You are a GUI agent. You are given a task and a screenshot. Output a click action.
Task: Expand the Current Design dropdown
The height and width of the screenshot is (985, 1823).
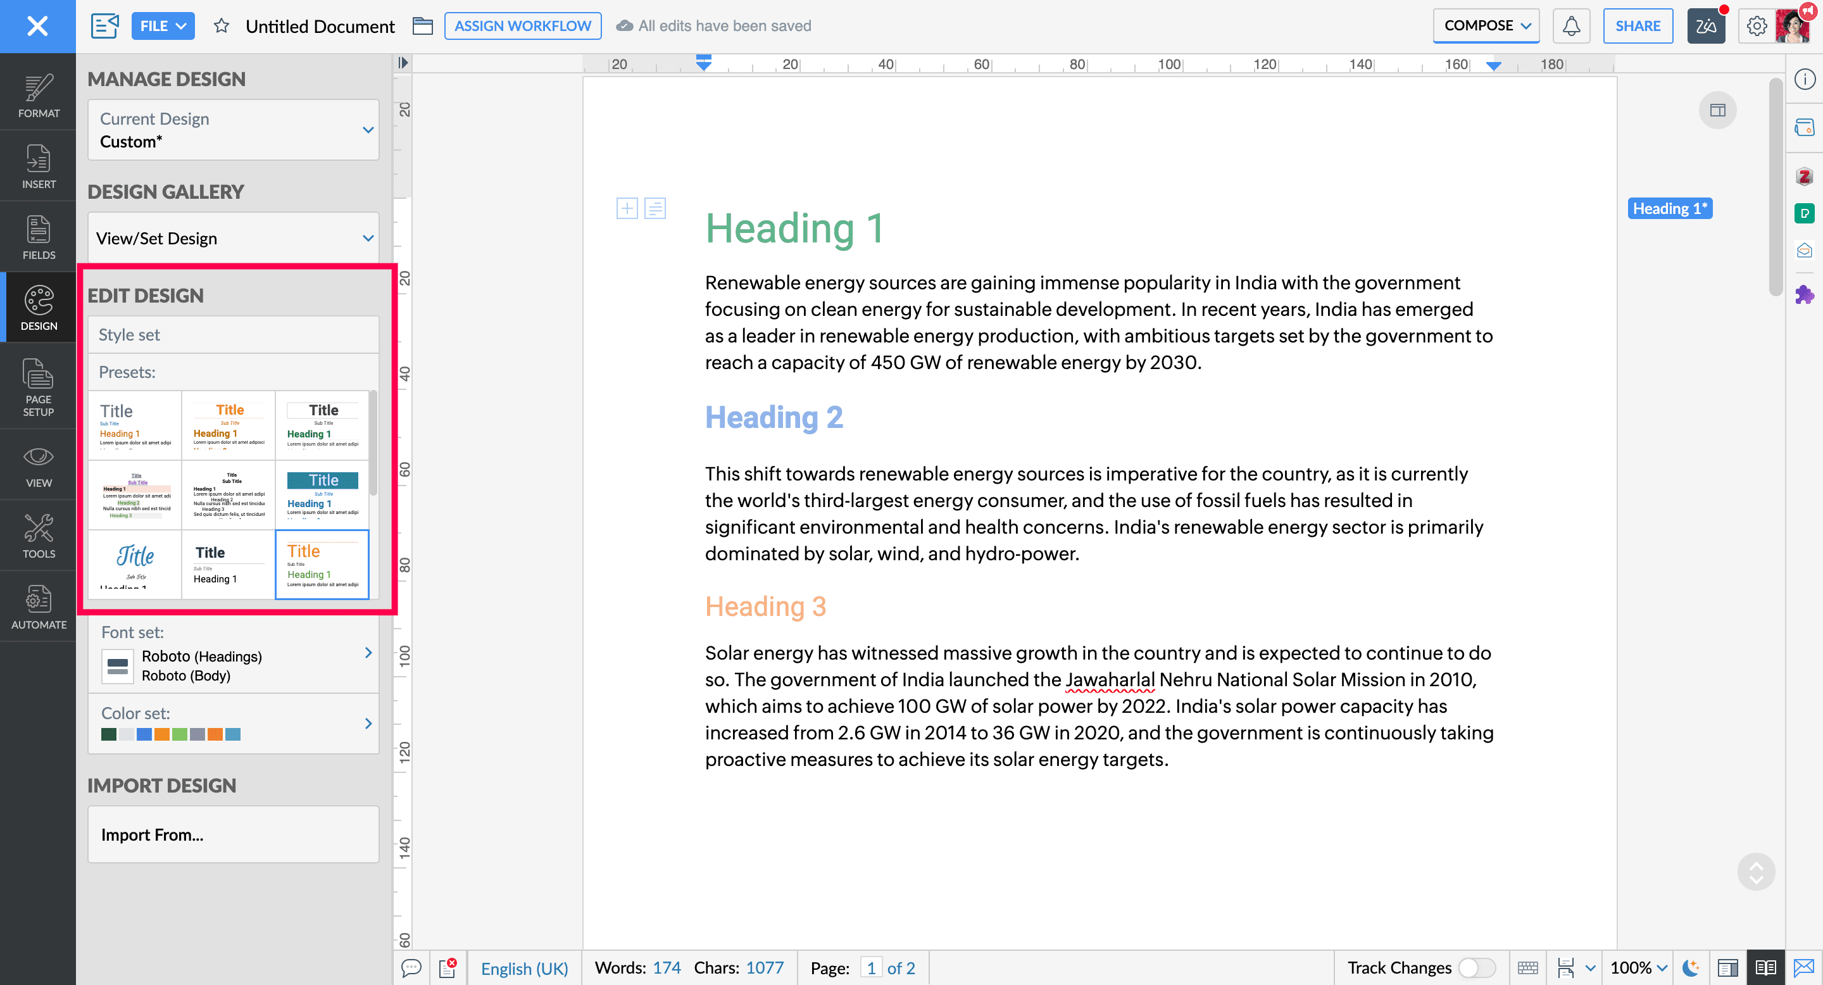[x=233, y=130]
